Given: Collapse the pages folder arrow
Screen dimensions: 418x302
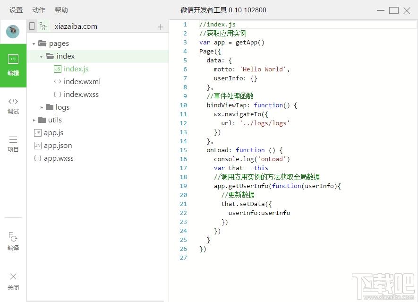Looking at the screenshot, I should 34,44.
